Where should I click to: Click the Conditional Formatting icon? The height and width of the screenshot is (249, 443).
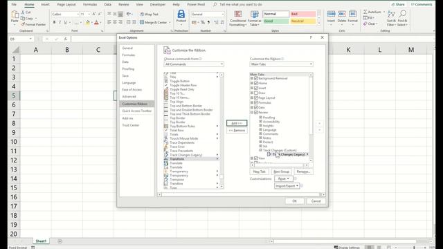pos(238,15)
